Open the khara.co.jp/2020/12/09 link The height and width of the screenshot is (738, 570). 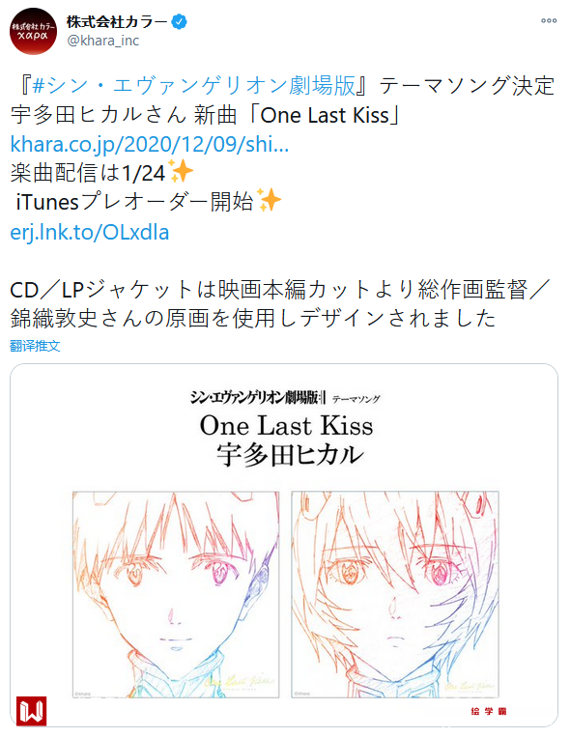point(150,144)
